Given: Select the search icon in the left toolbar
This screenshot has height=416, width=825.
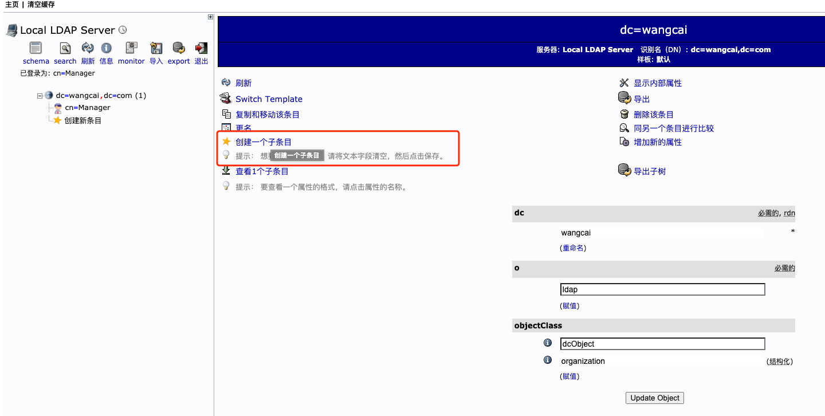Looking at the screenshot, I should [65, 48].
